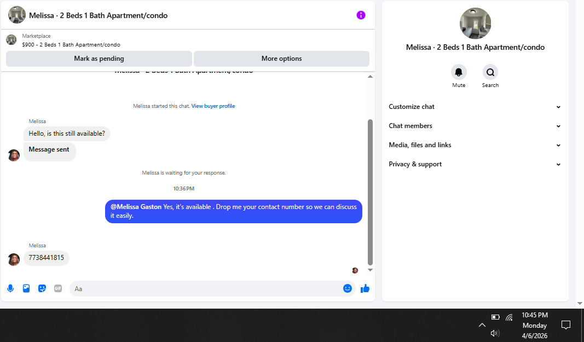Screen dimensions: 584x342
Task: Click the 10:36 PM timestamp
Action: 183,189
